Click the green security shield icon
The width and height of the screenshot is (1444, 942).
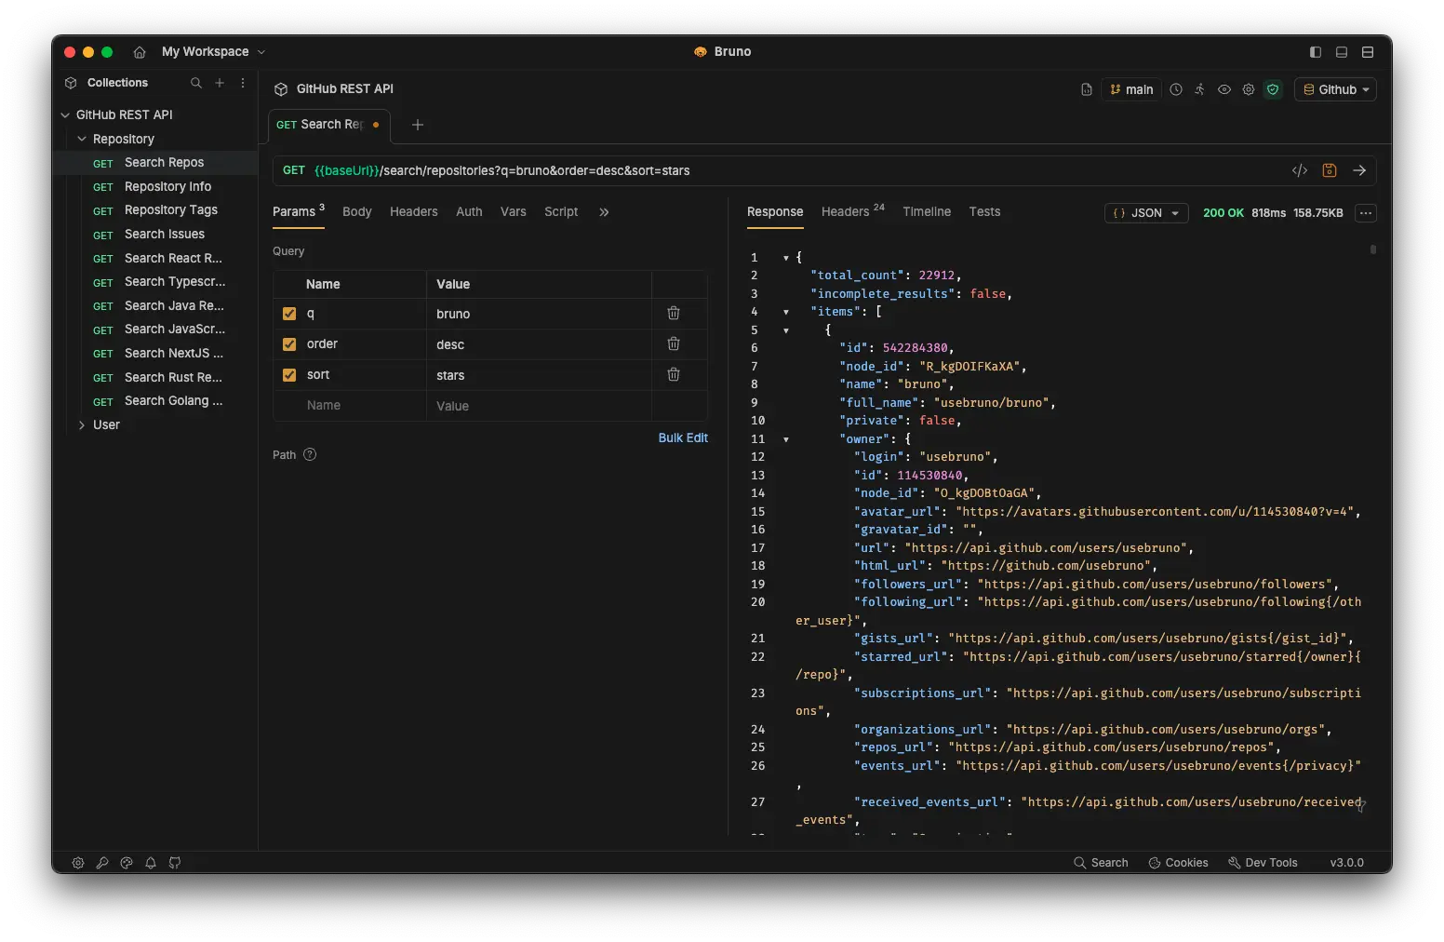pyautogui.click(x=1273, y=89)
